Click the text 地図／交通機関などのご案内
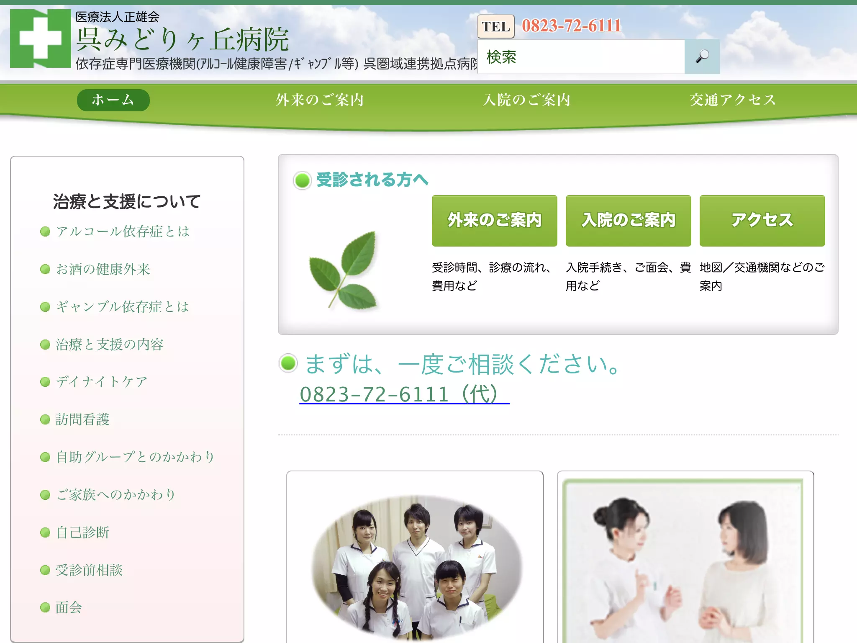857x643 pixels. 762,276
